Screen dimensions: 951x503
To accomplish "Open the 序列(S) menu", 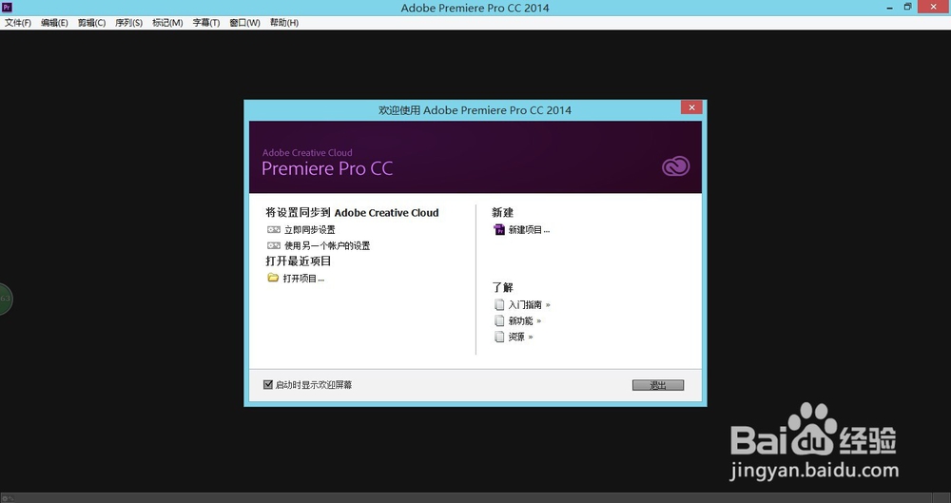I will pos(128,23).
